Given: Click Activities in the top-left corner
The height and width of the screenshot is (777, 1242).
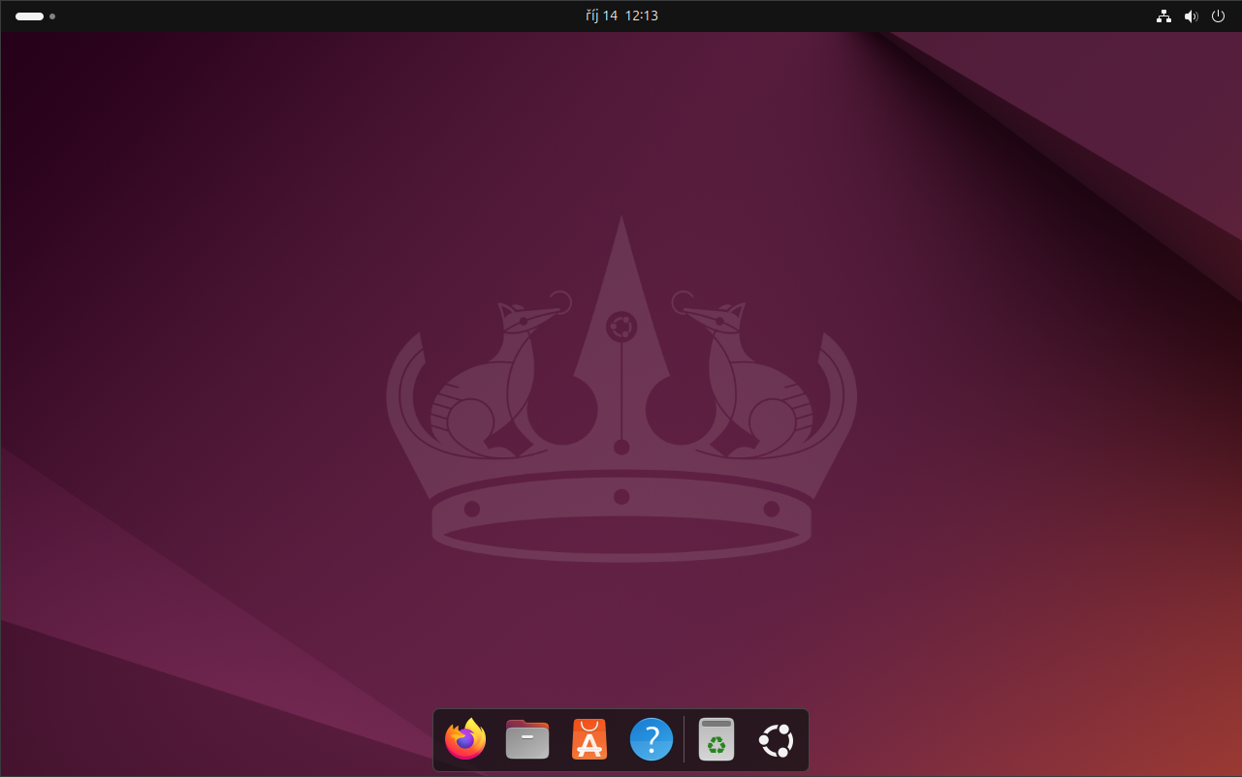Looking at the screenshot, I should (x=29, y=16).
